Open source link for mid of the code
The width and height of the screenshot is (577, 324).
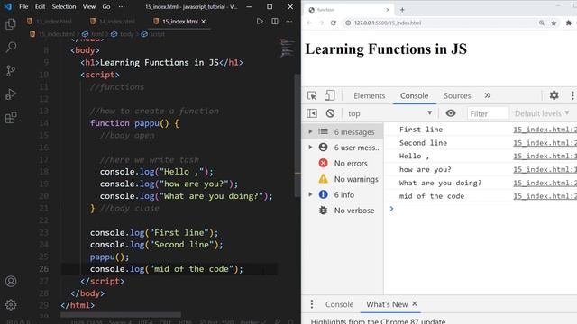click(545, 196)
